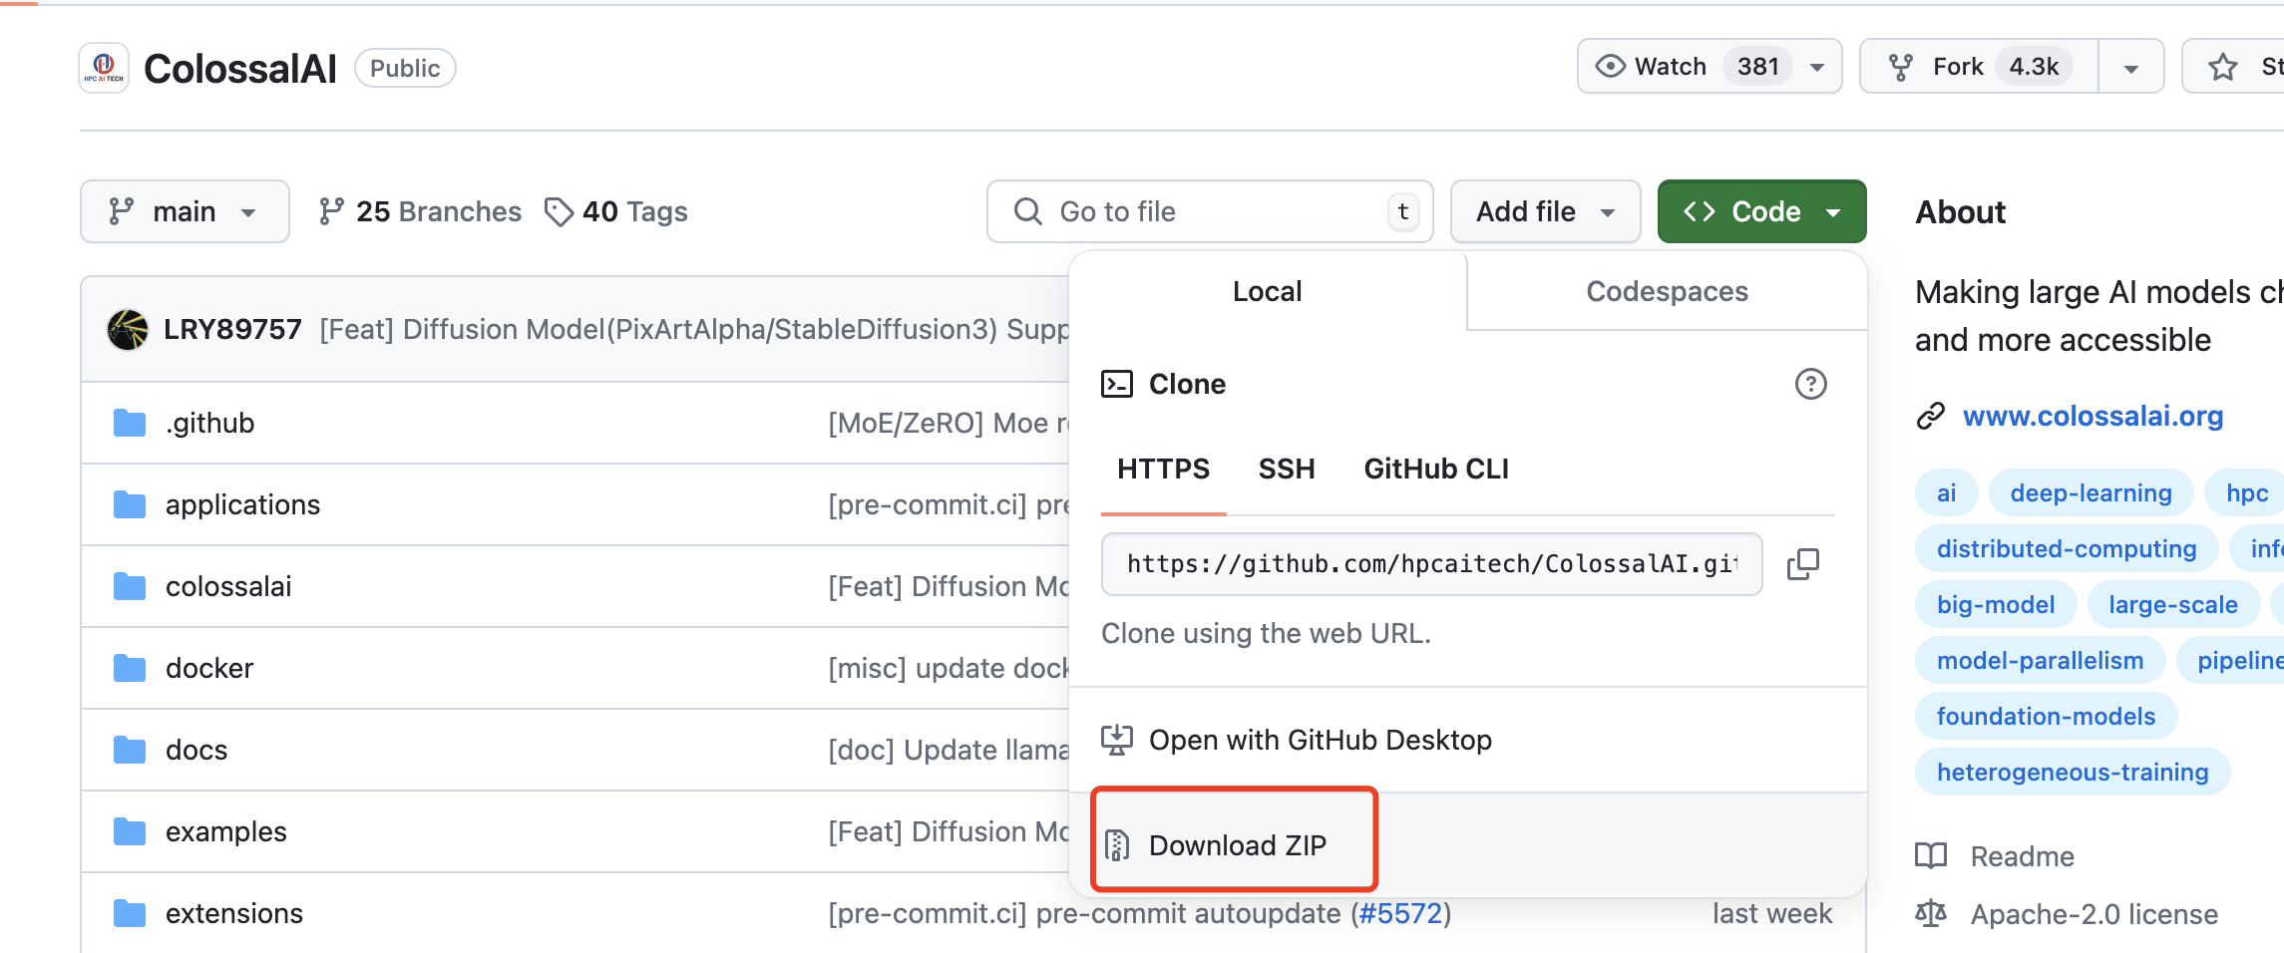Open the Apache-2.0 license link

click(x=2094, y=914)
